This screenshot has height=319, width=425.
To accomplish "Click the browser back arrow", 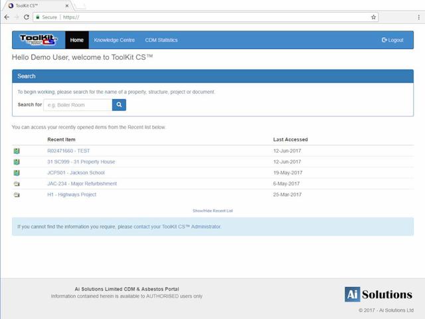I will click(7, 17).
